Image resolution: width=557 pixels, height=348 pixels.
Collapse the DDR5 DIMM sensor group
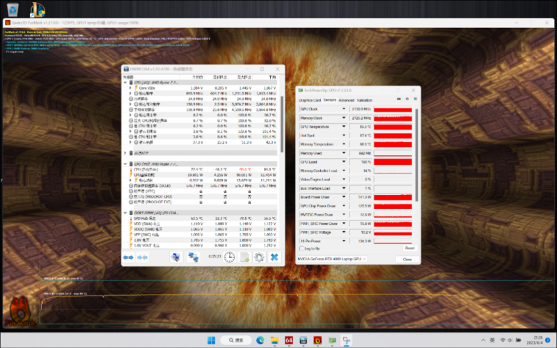click(x=125, y=212)
